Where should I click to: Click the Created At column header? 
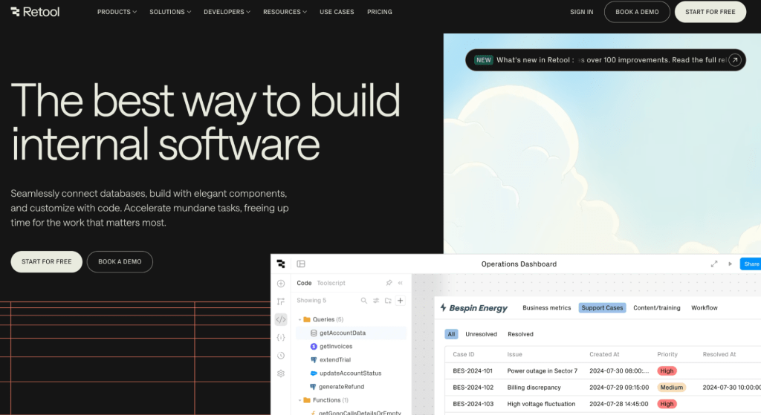pyautogui.click(x=604, y=354)
